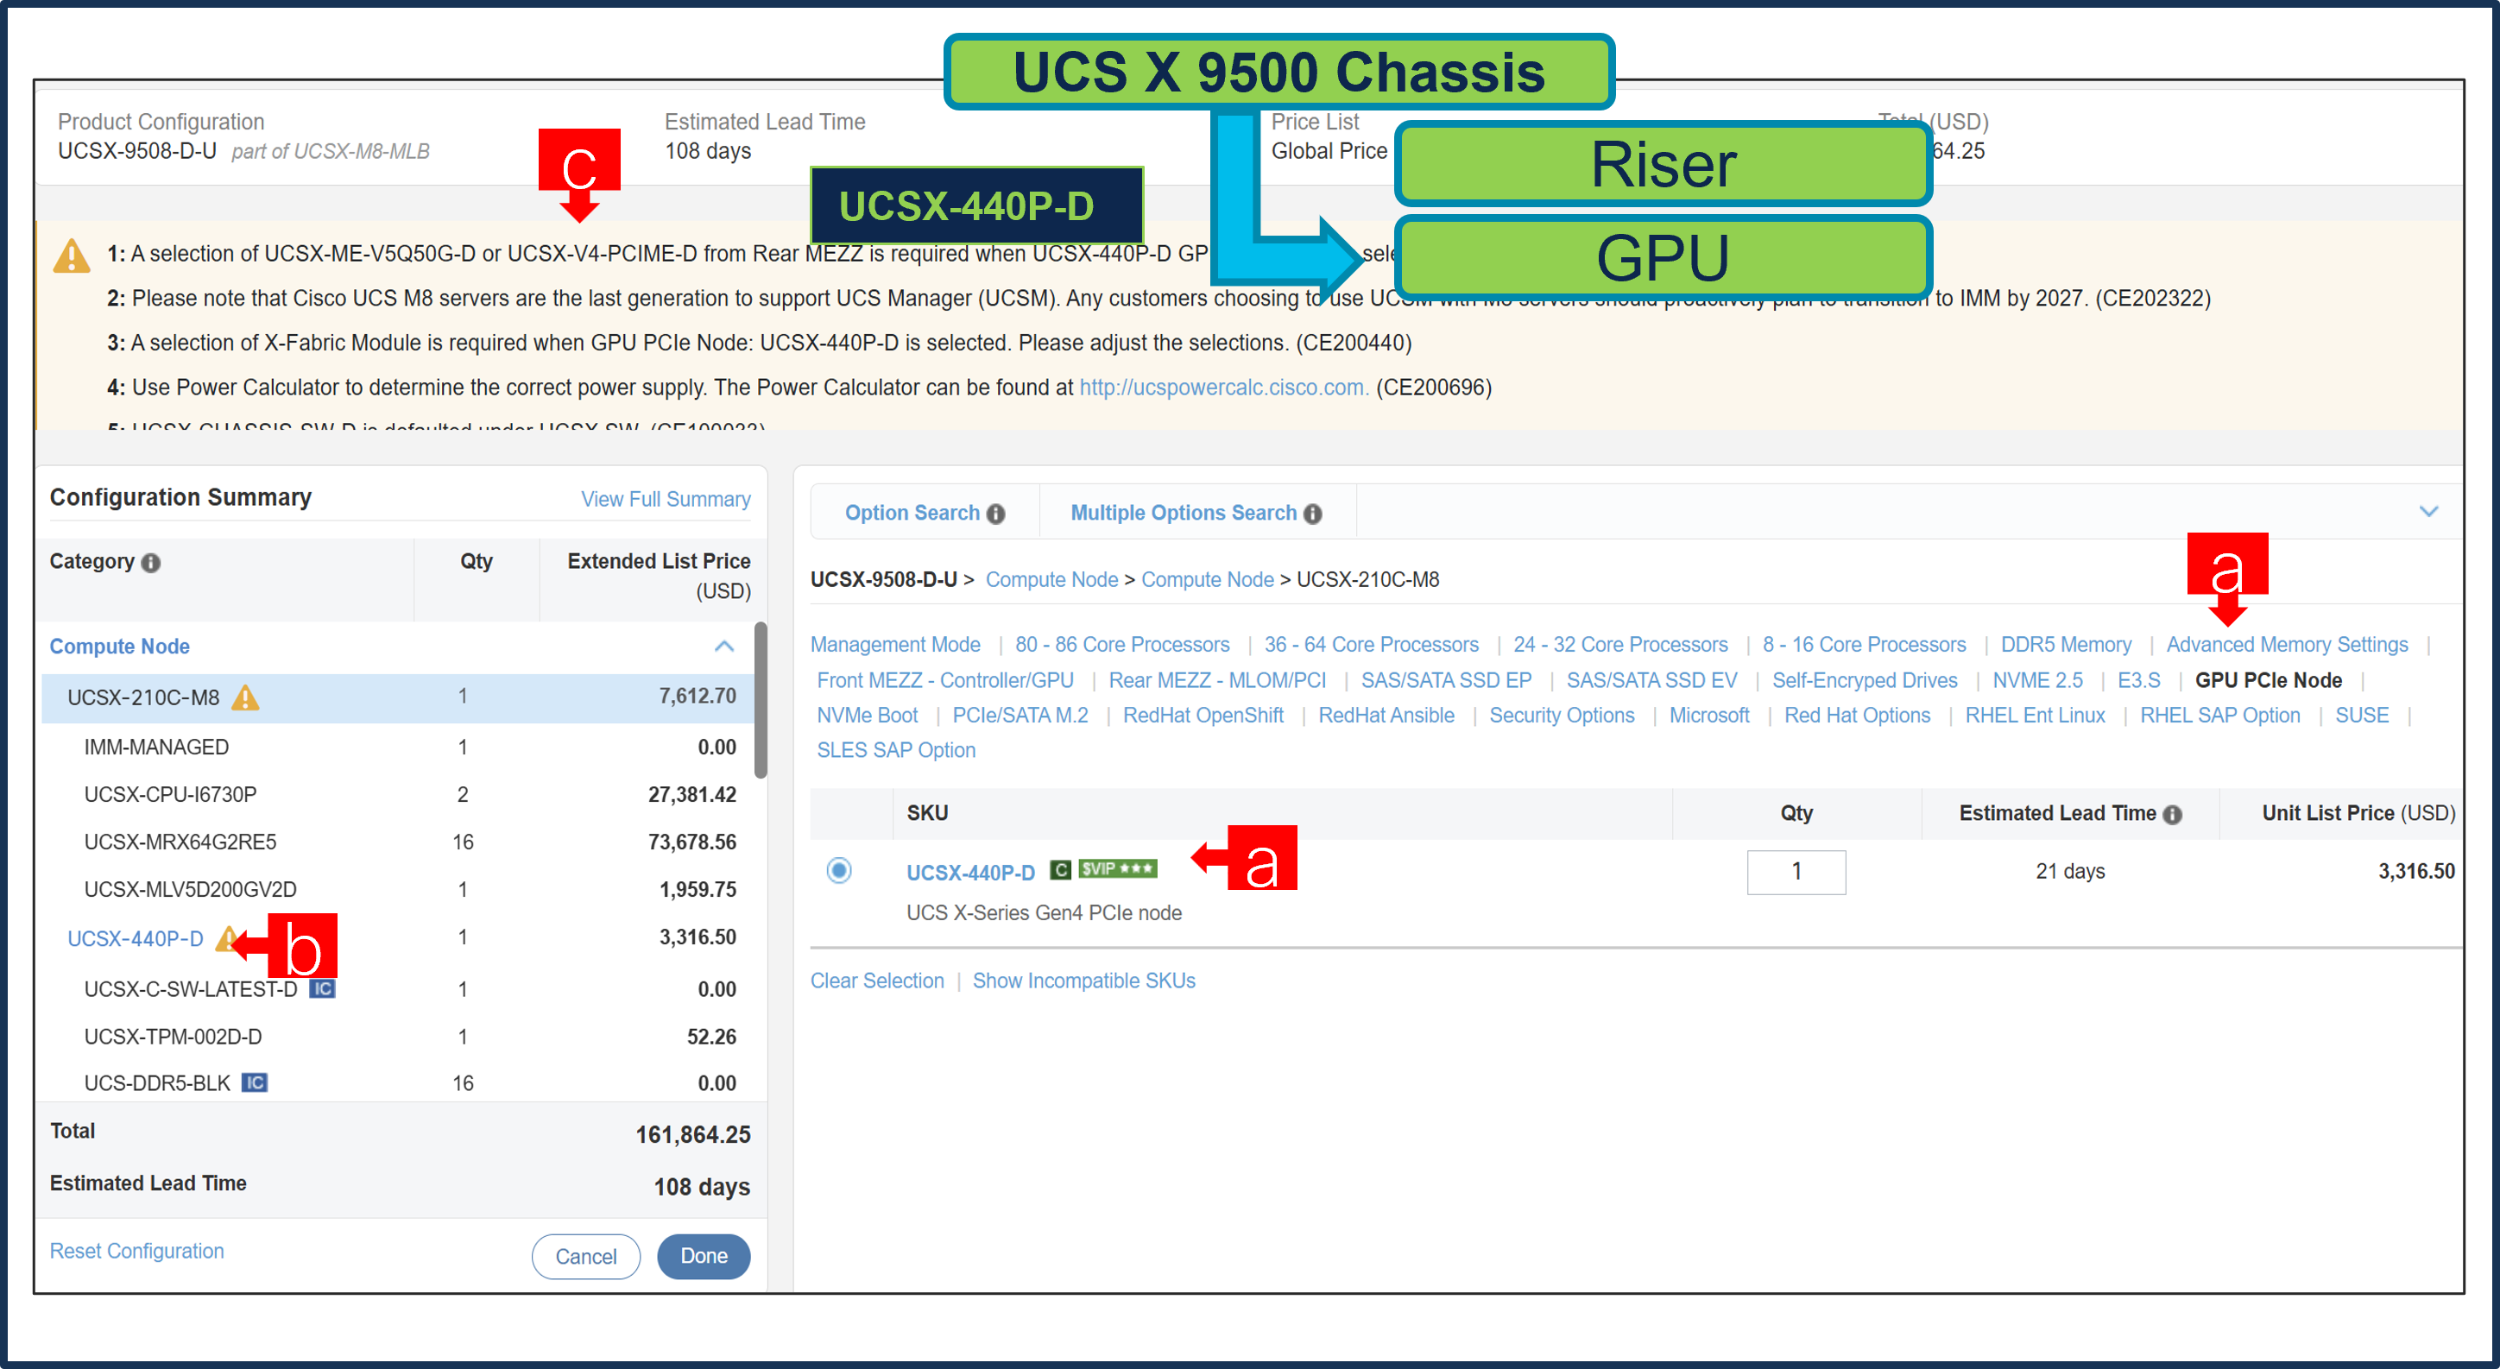
Task: Open Advanced Memory Settings category
Action: coord(2288,644)
